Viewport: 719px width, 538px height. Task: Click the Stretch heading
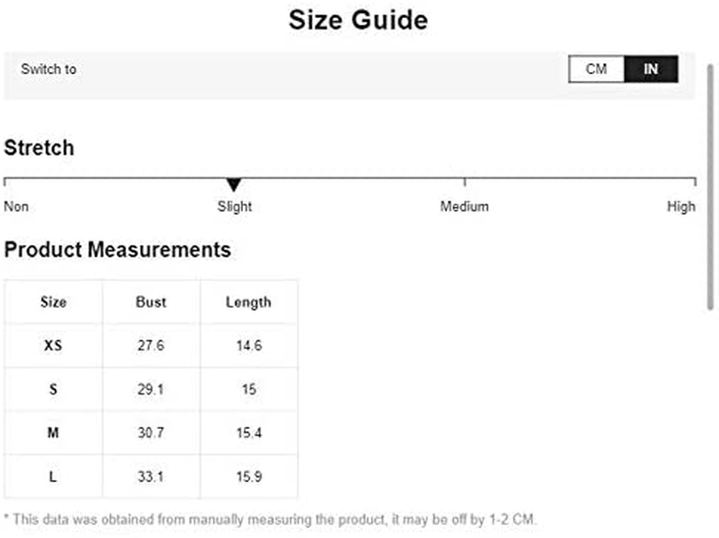(39, 148)
